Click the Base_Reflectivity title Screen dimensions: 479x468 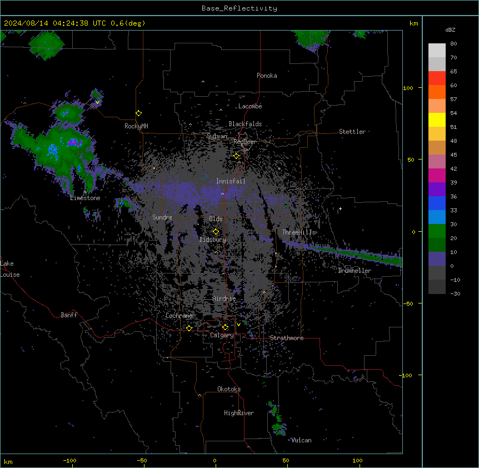click(239, 8)
